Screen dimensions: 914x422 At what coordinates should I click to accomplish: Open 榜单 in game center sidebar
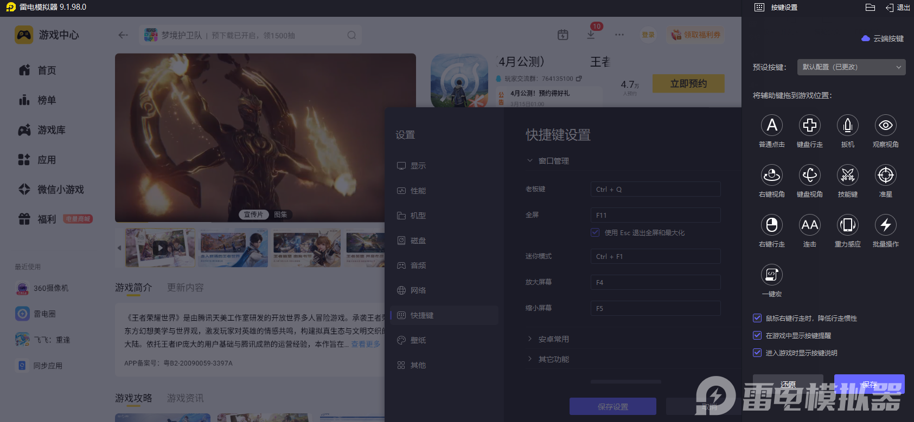coord(37,100)
